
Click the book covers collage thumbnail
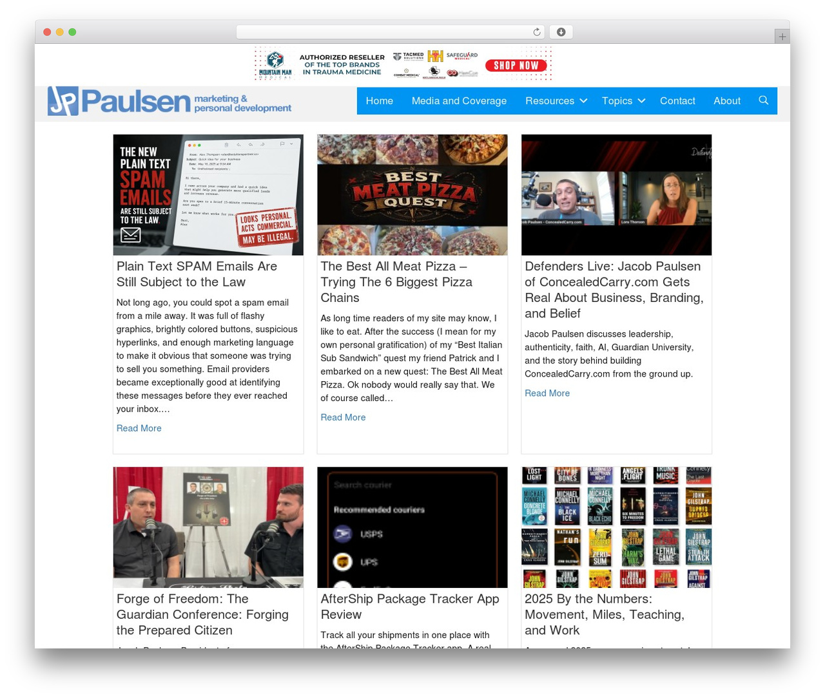pyautogui.click(x=617, y=527)
